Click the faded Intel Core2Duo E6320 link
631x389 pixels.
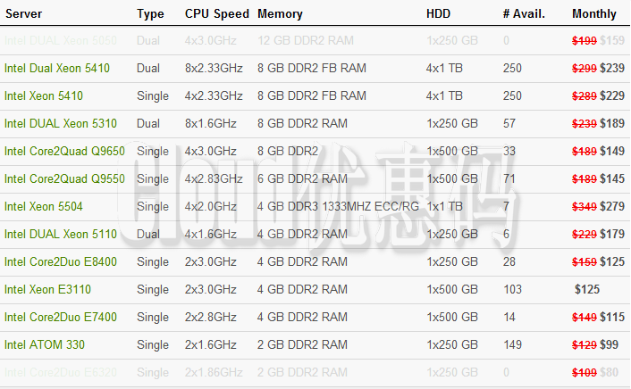pos(60,372)
